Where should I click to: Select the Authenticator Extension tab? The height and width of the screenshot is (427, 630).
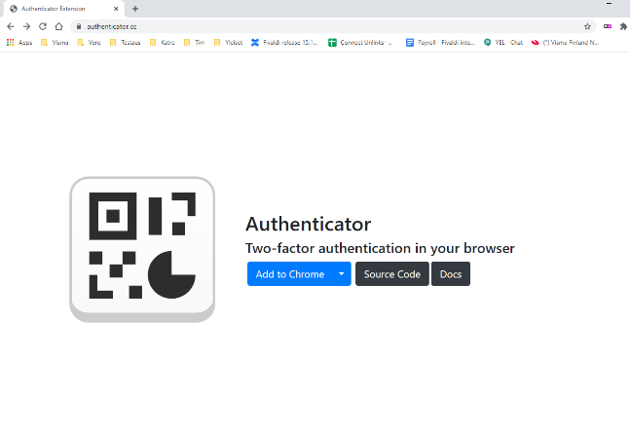pos(63,9)
